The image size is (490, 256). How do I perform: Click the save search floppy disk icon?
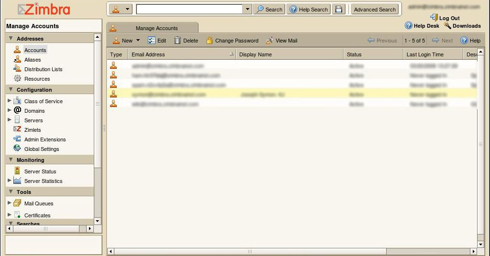(338, 10)
